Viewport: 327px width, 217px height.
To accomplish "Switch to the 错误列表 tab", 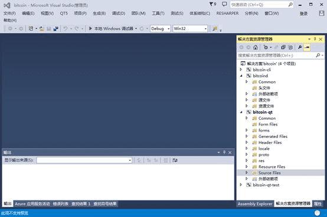I will point(60,204).
